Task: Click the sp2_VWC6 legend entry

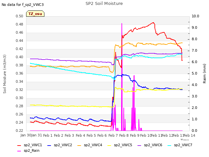Action: click(150, 145)
